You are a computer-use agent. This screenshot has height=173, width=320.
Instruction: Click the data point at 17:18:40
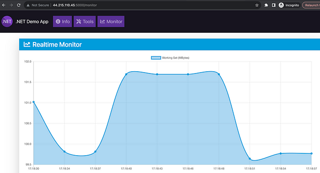(x=126, y=74)
